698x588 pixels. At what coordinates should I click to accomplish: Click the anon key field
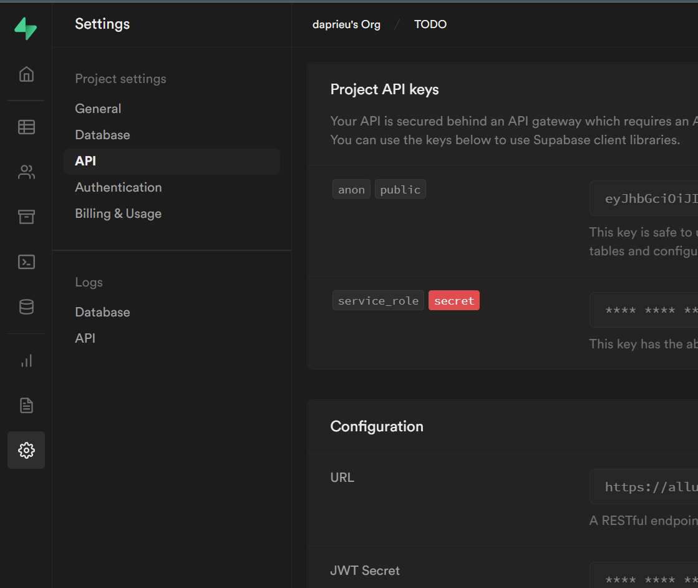tap(644, 198)
